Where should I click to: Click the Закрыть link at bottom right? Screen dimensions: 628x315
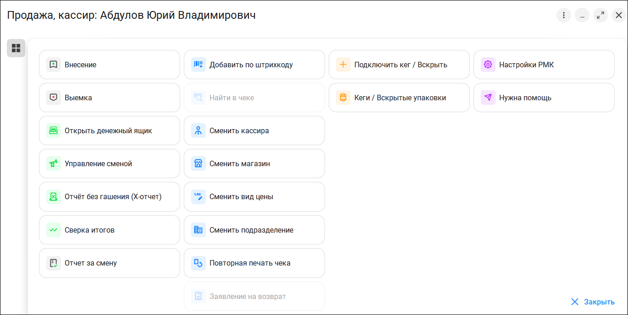click(593, 302)
